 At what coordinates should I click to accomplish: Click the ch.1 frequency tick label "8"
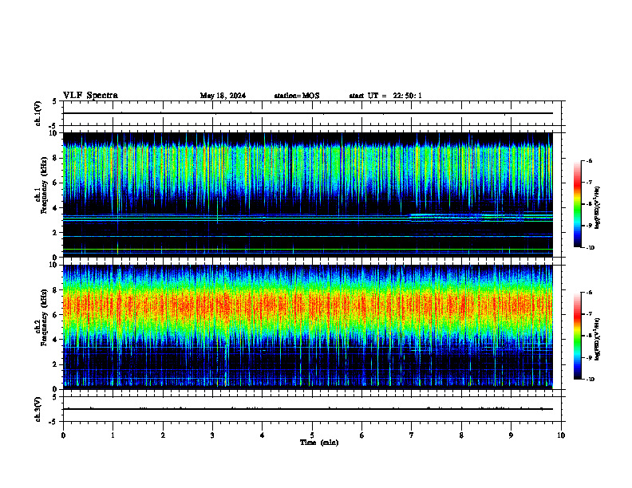click(56, 158)
